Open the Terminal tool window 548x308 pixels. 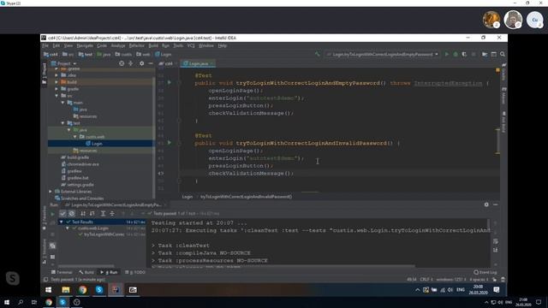click(x=62, y=272)
